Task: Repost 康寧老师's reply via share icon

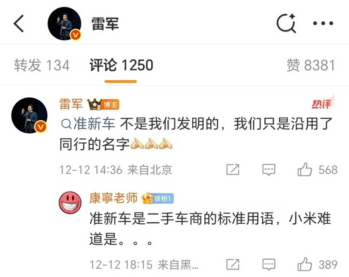Action: [233, 264]
